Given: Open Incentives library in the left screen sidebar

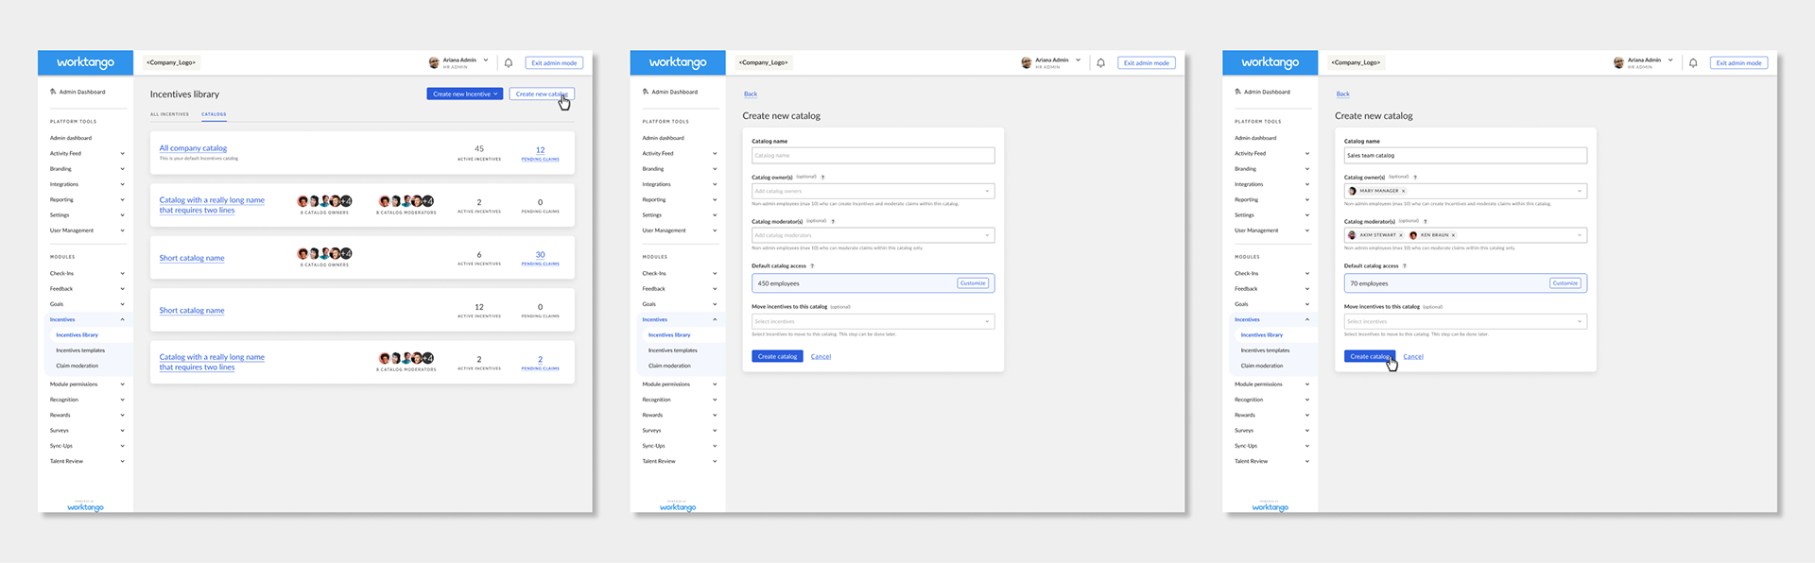Looking at the screenshot, I should pyautogui.click(x=77, y=334).
